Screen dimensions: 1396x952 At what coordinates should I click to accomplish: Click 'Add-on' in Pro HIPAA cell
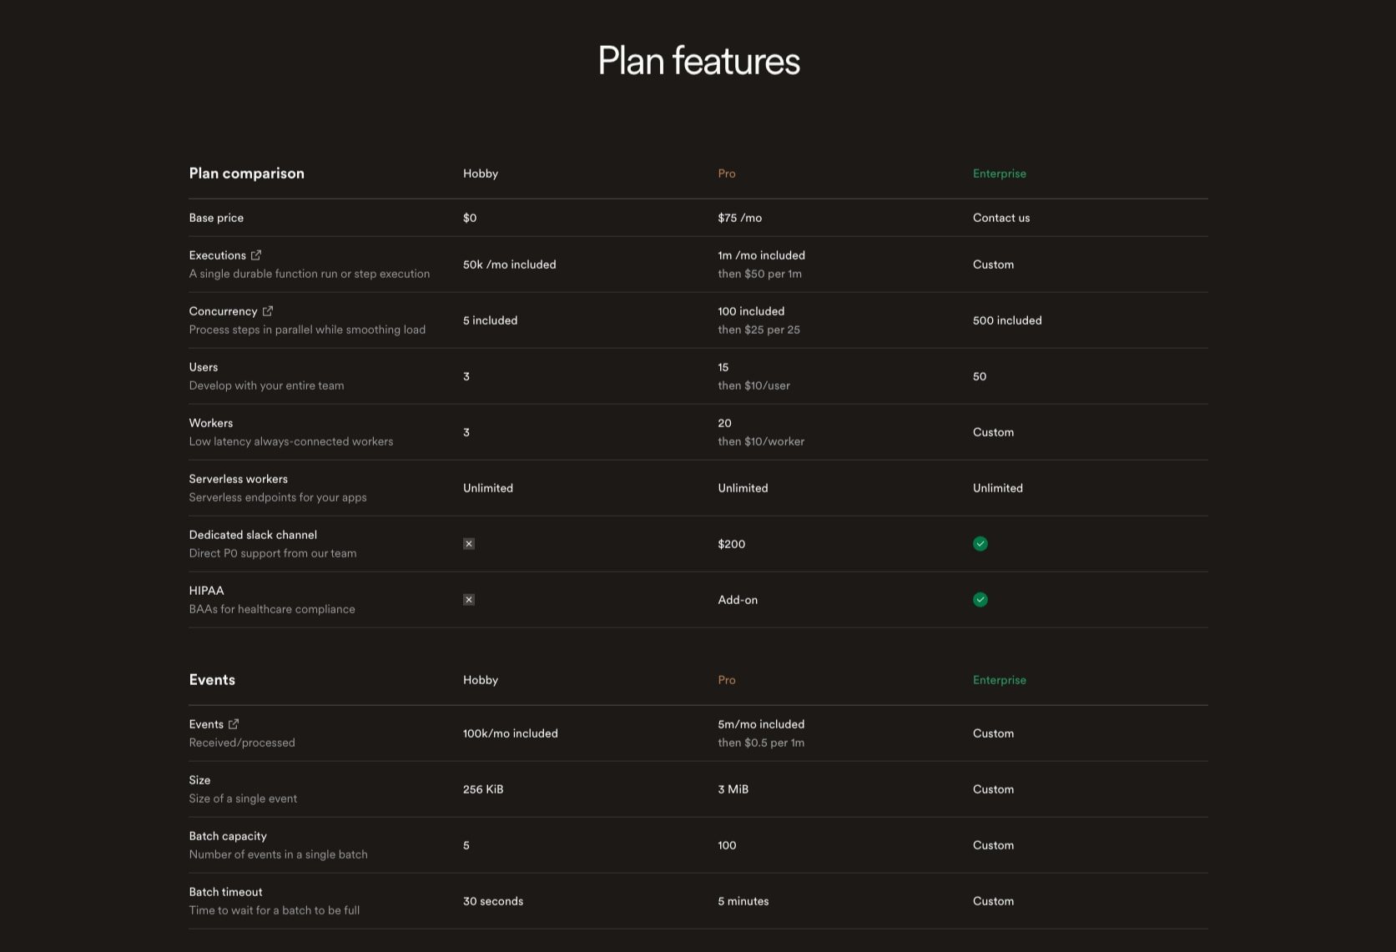pos(738,600)
